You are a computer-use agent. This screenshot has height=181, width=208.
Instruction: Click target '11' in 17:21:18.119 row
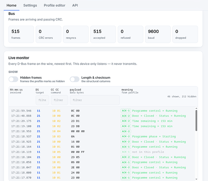point(39,152)
